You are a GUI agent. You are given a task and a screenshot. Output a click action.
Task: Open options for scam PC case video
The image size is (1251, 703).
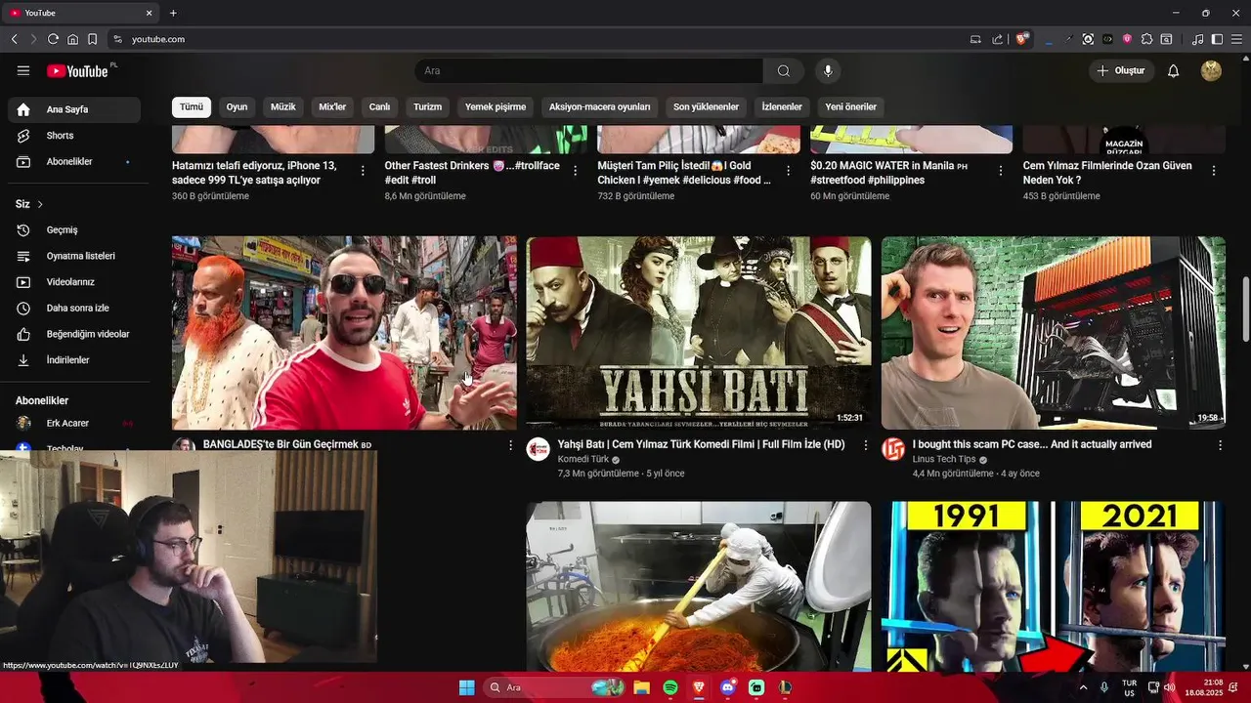1220,445
